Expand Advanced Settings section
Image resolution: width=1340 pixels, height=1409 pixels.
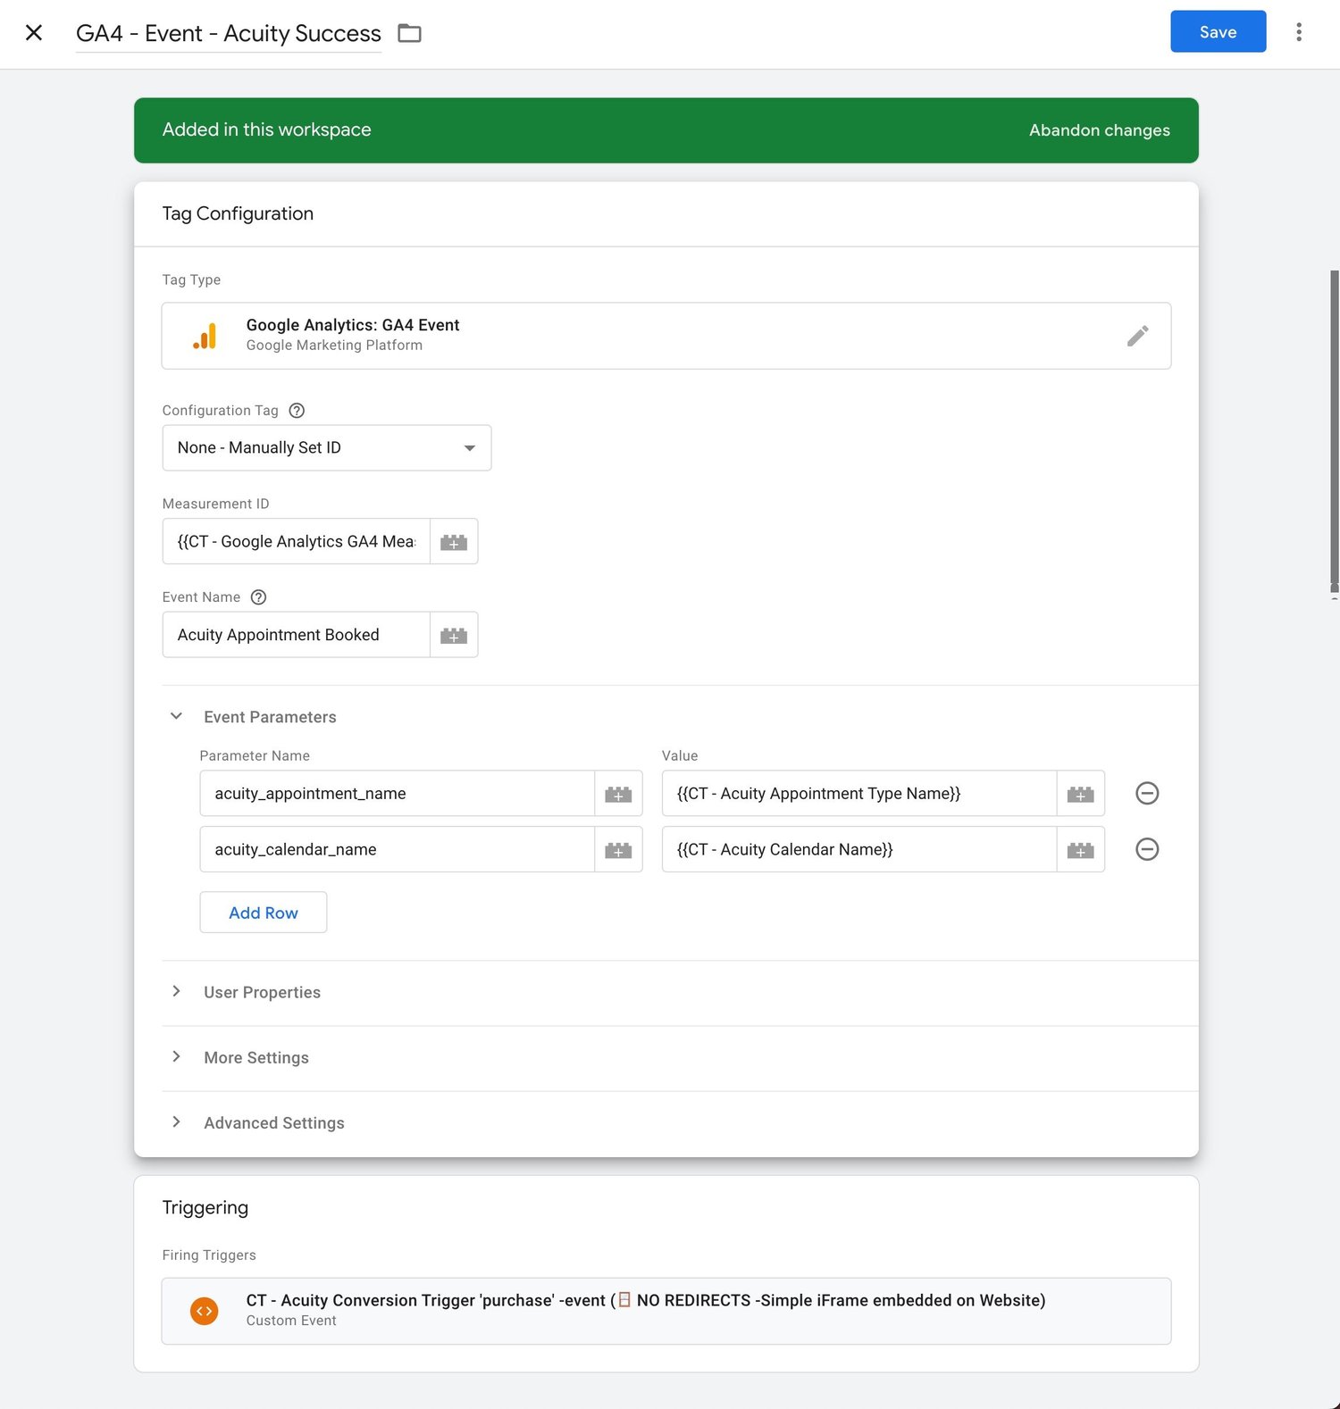pos(177,1121)
